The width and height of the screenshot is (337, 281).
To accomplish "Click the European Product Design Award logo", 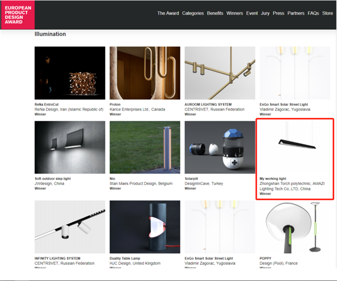I will coord(17,15).
